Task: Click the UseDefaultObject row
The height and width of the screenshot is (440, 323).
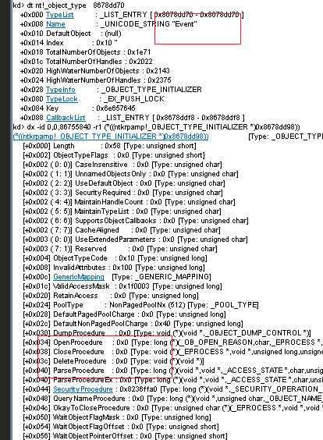Action: tap(124, 183)
